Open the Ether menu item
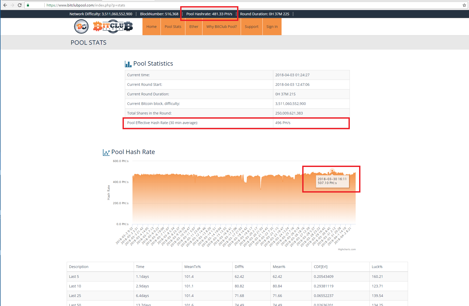This screenshot has width=469, height=306. tap(194, 27)
